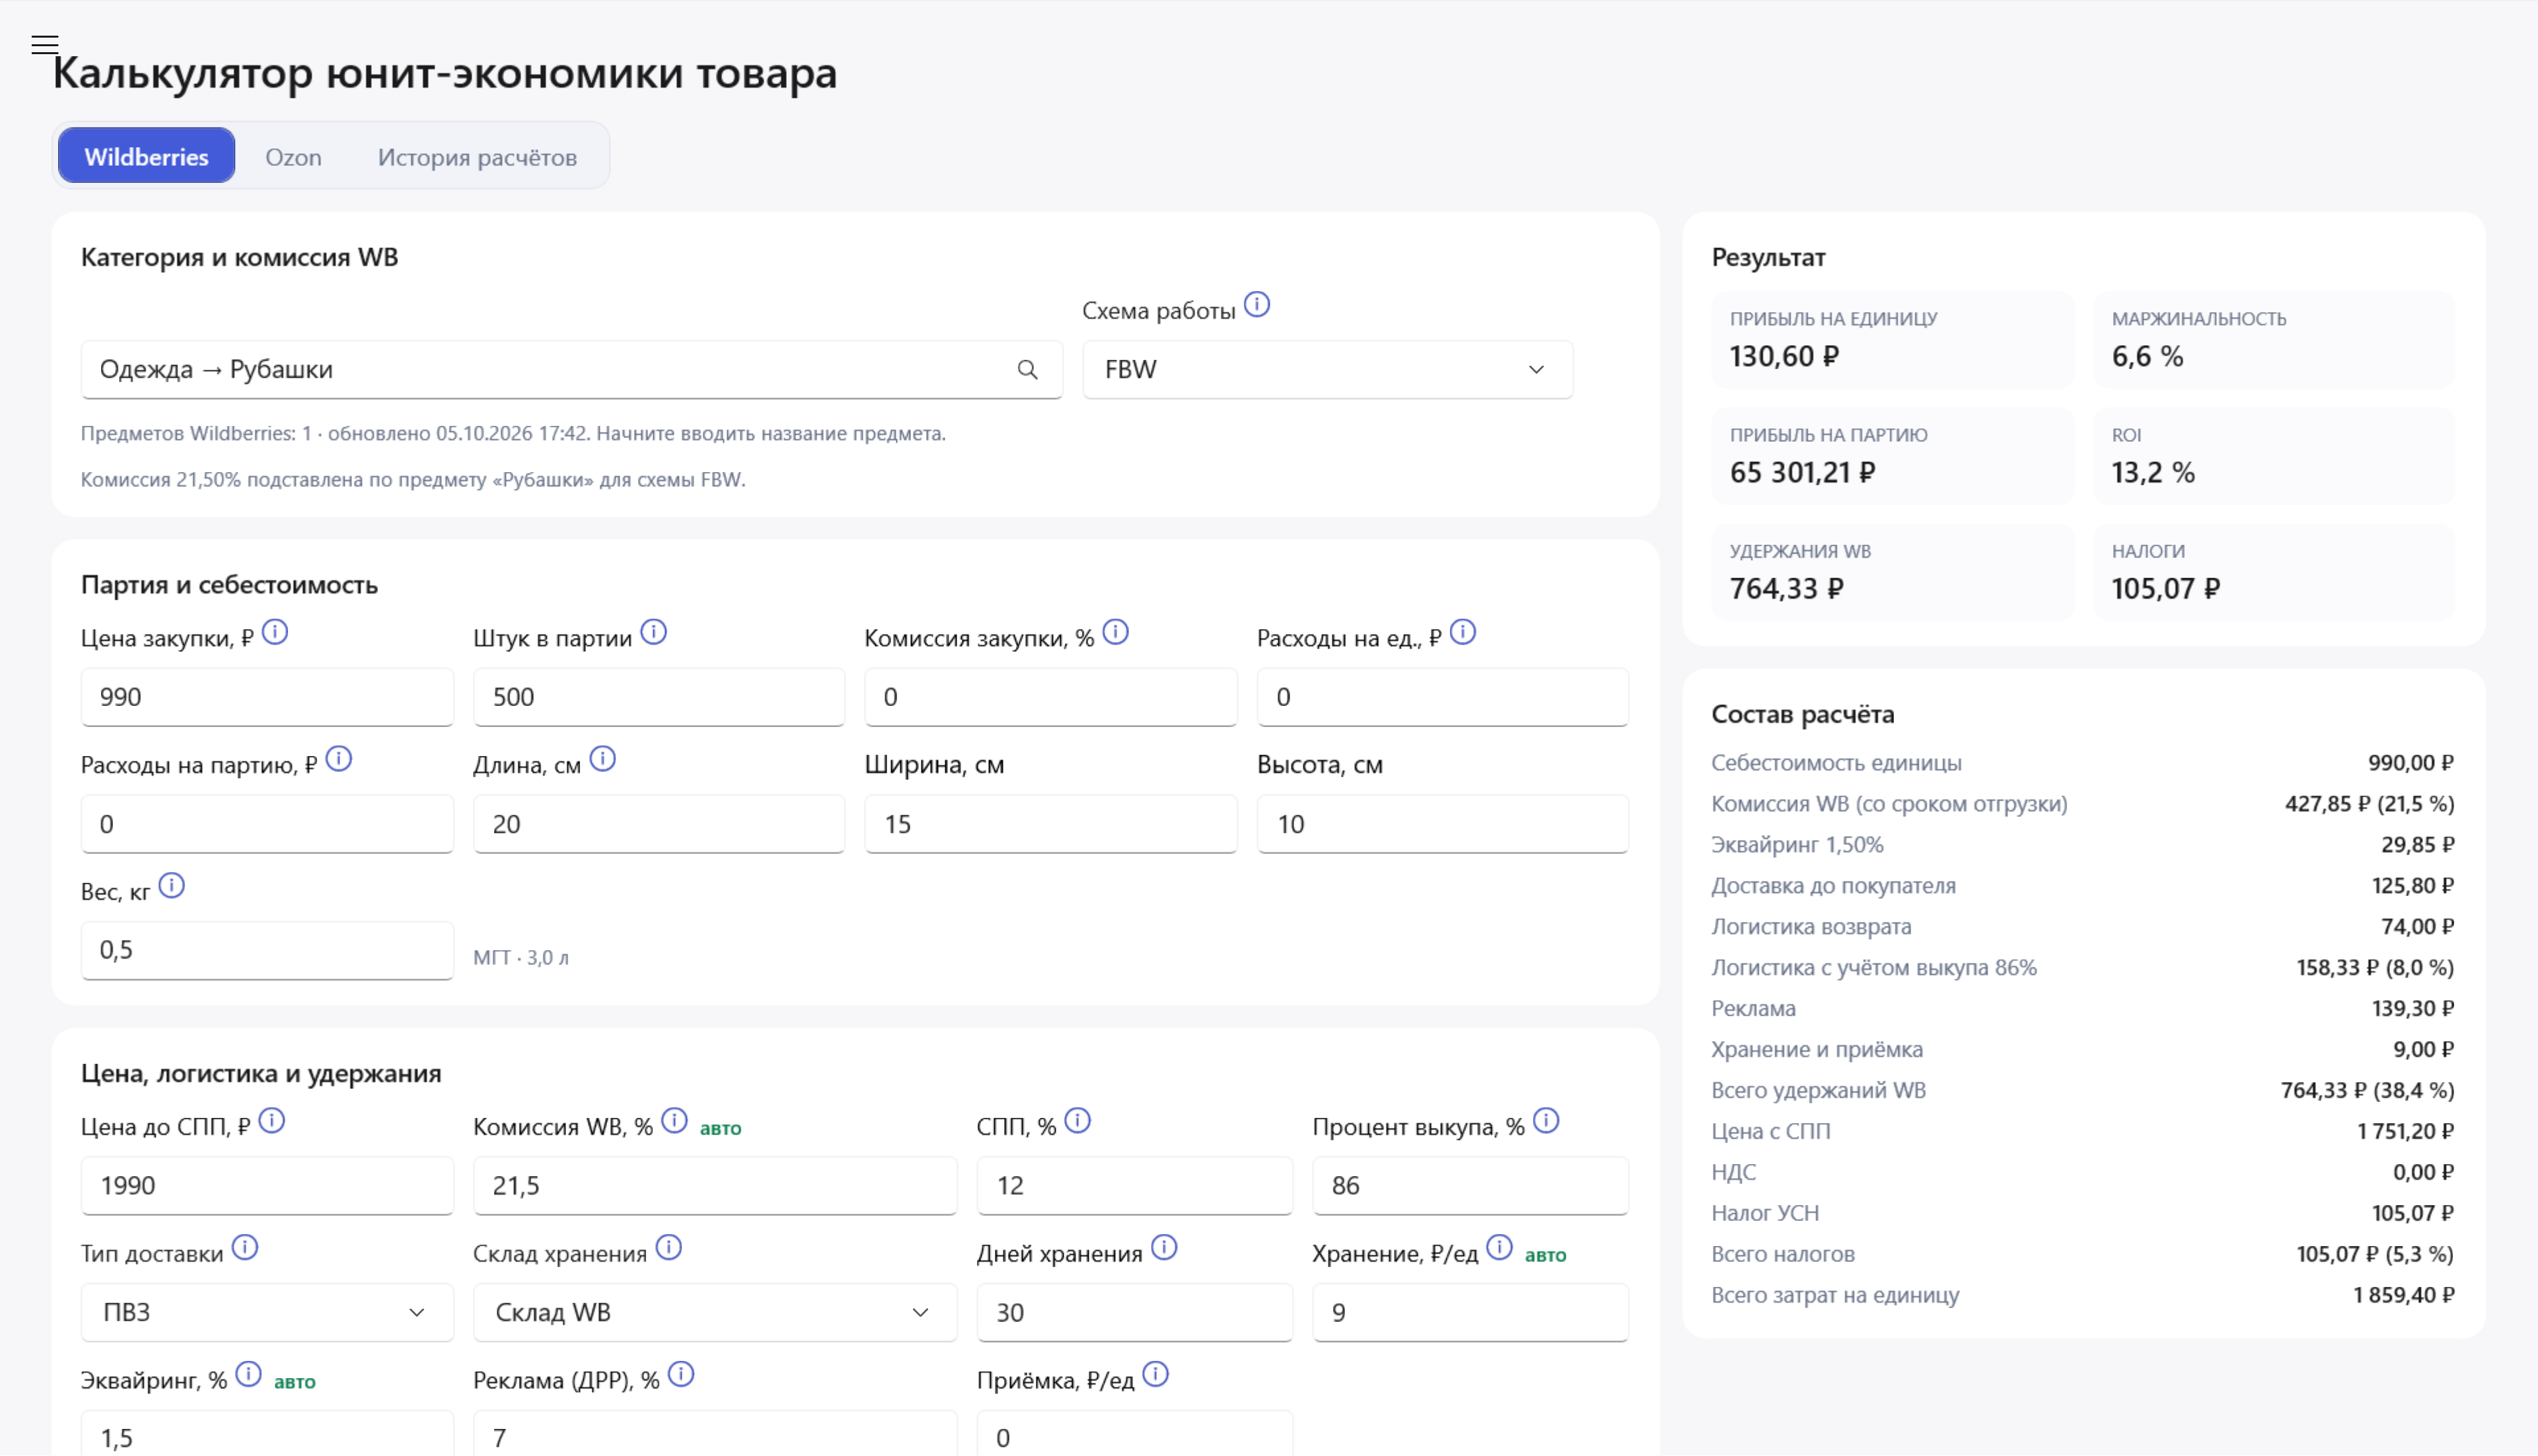
Task: Click the ROI value 13,2 %
Action: coord(2153,473)
